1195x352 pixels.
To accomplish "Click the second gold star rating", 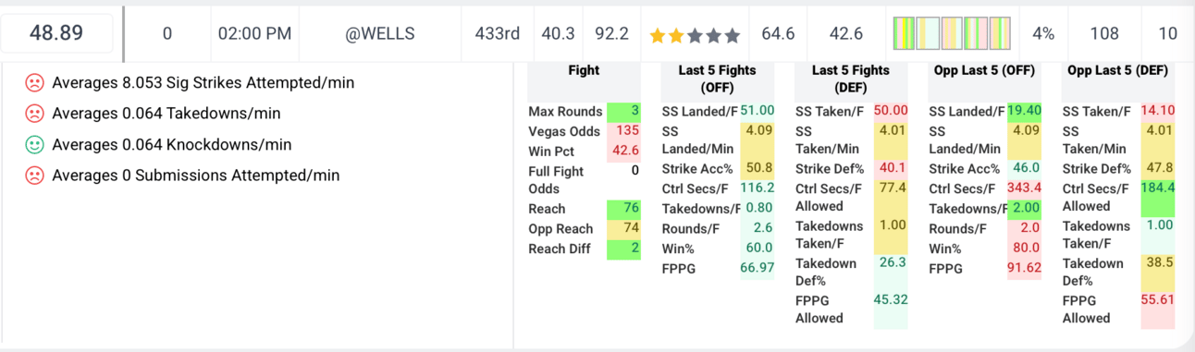I will coord(676,35).
